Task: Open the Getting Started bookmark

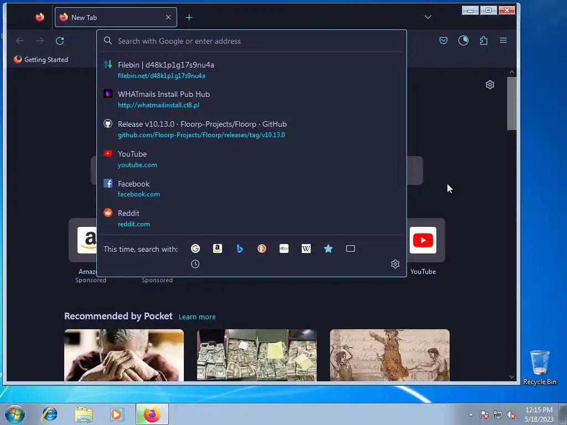Action: click(41, 60)
